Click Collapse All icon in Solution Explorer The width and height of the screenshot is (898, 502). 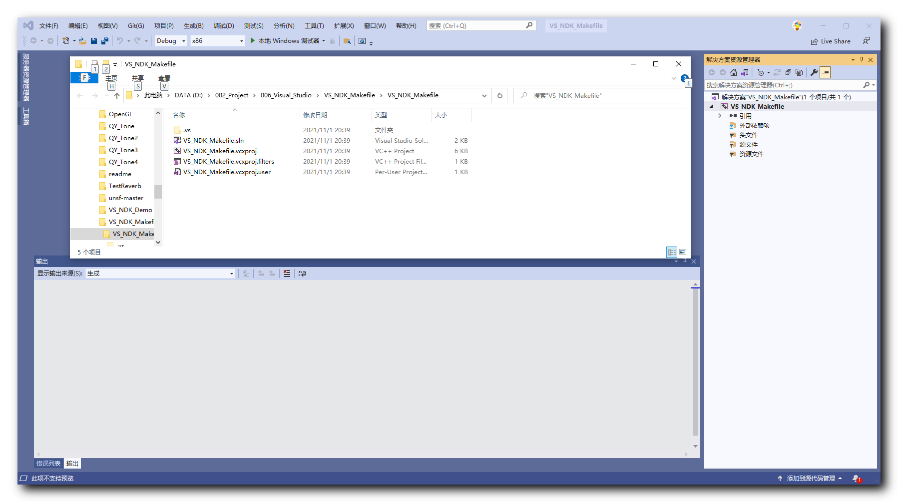[x=788, y=72]
